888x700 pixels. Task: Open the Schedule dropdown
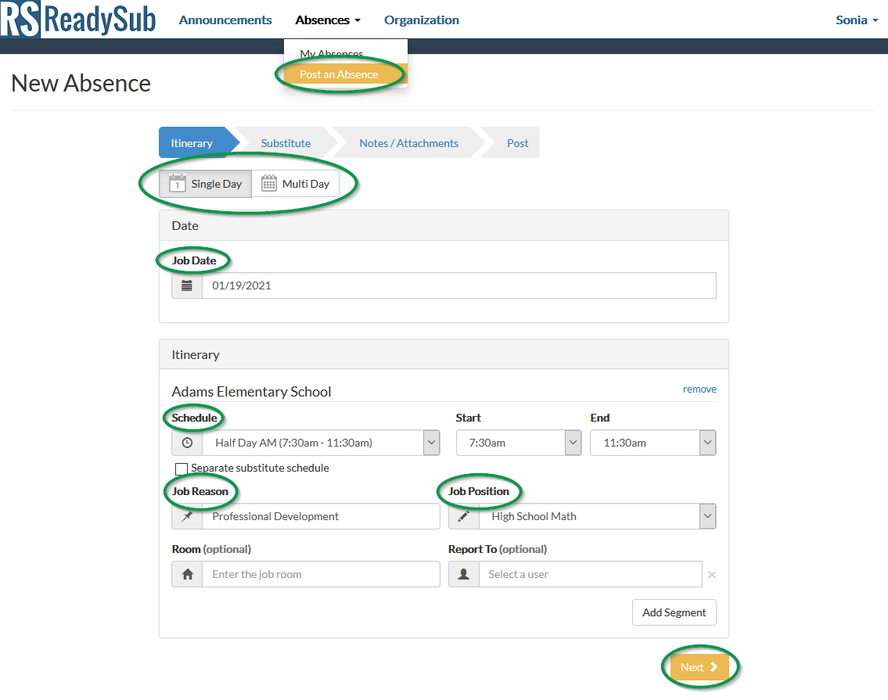[430, 443]
